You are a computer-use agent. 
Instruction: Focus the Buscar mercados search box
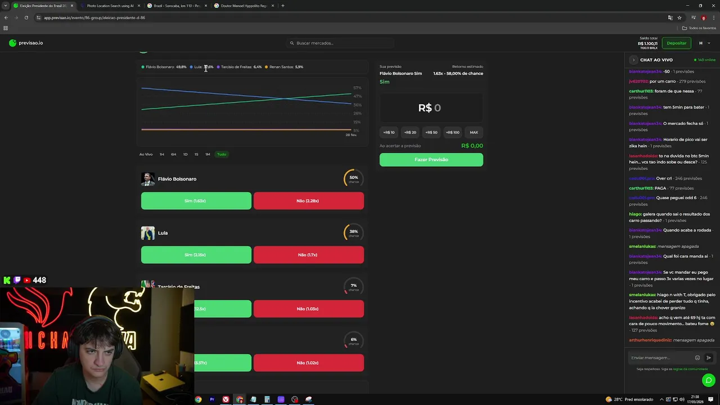pyautogui.click(x=340, y=43)
